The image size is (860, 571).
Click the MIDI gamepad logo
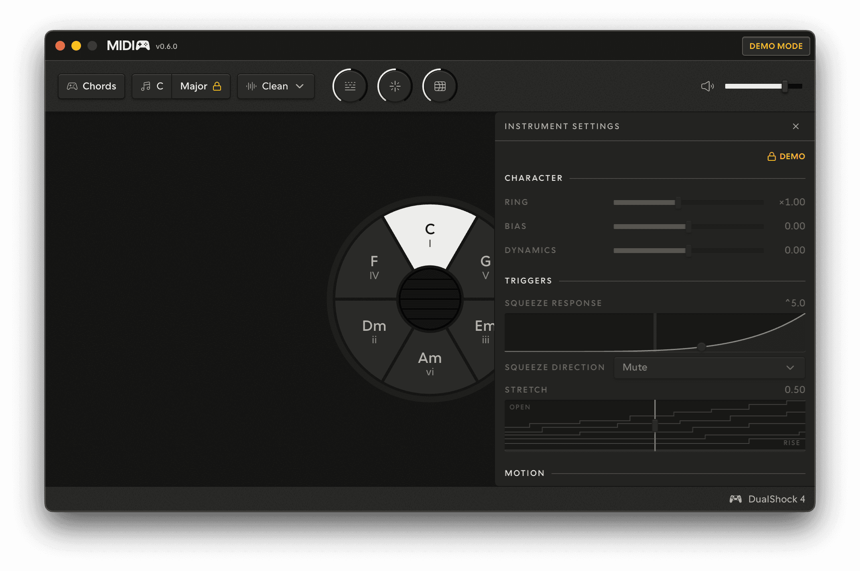[x=128, y=46]
